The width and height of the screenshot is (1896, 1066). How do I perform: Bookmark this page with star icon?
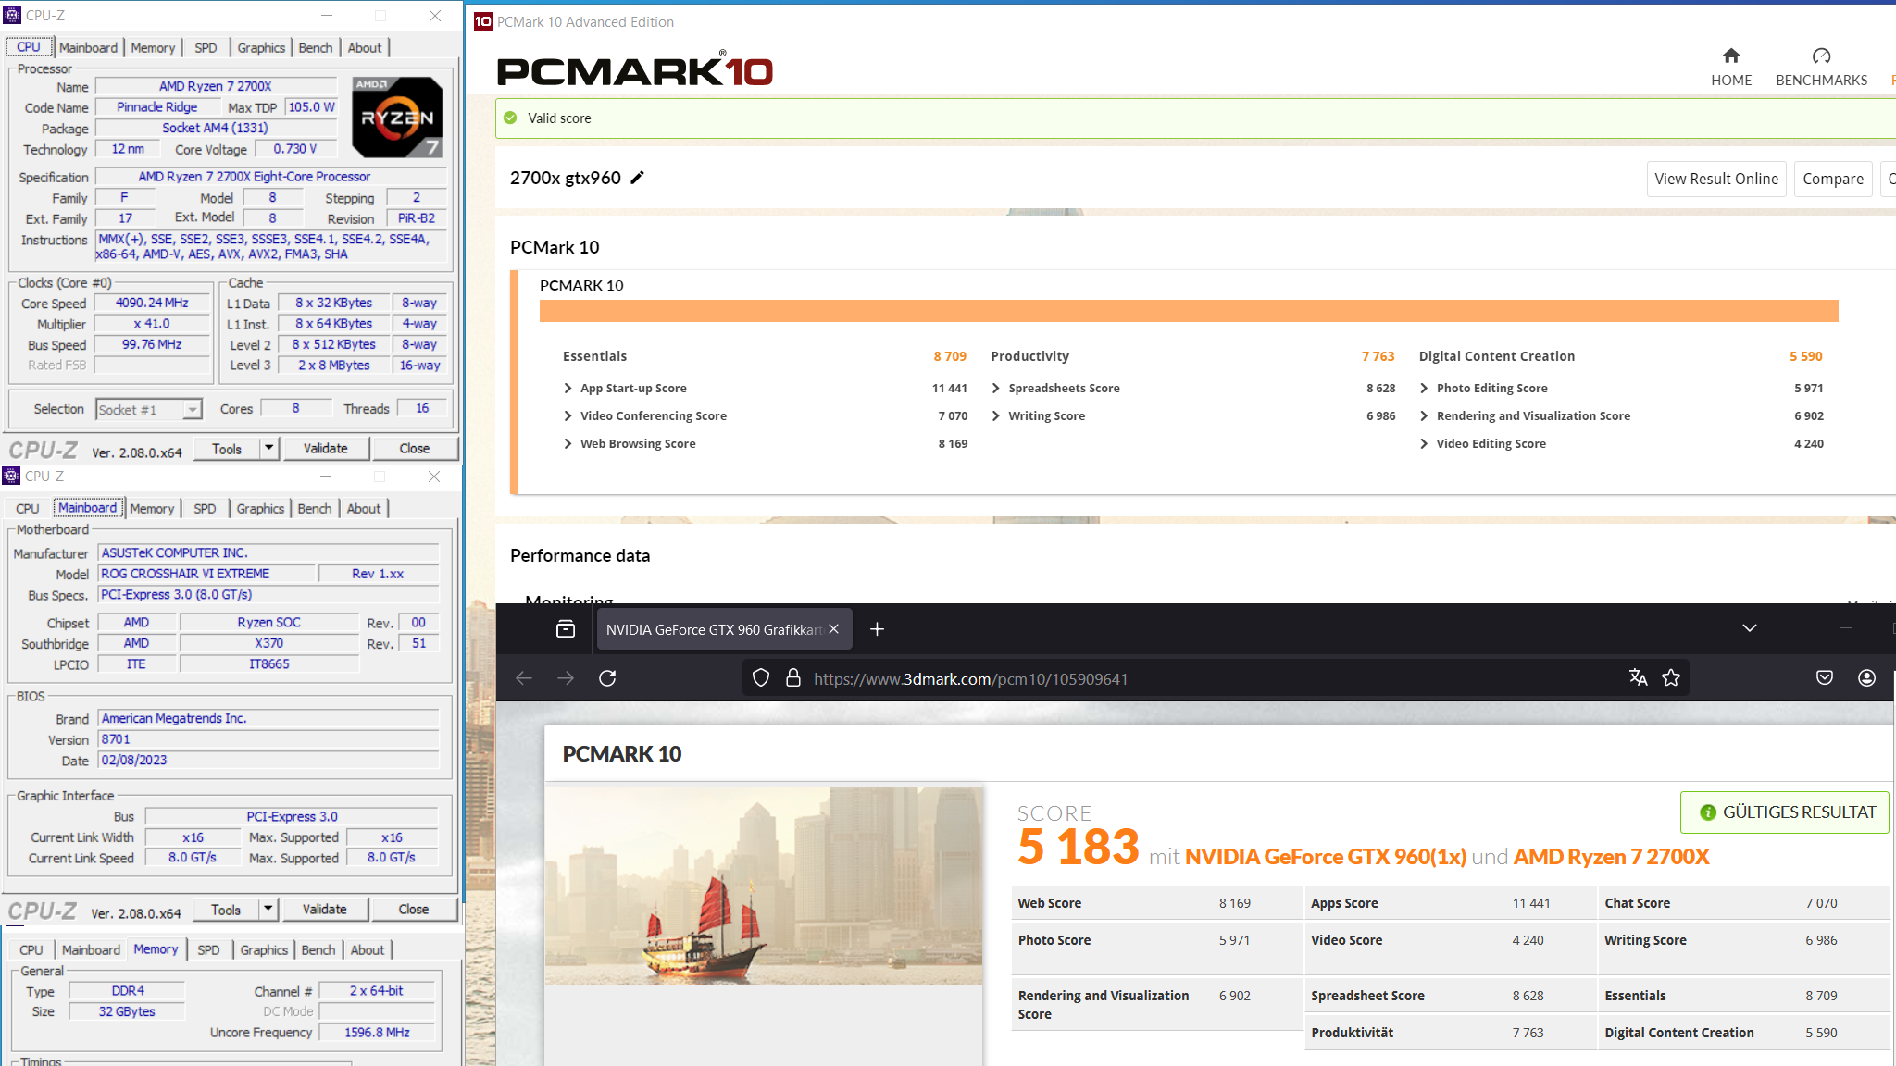coord(1671,678)
